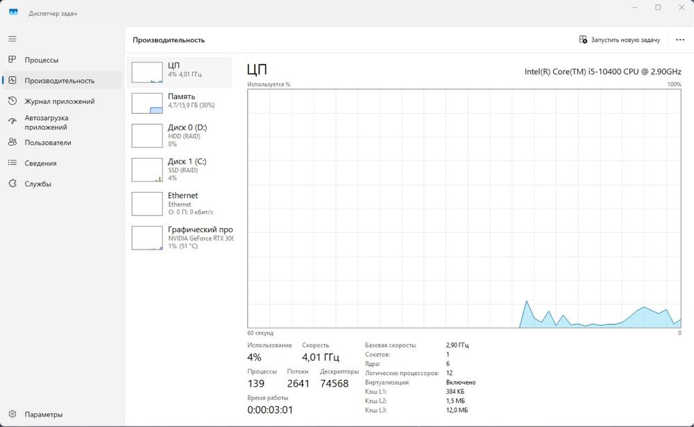Open Автозагрузка приложений
This screenshot has width=694, height=427.
pos(62,123)
